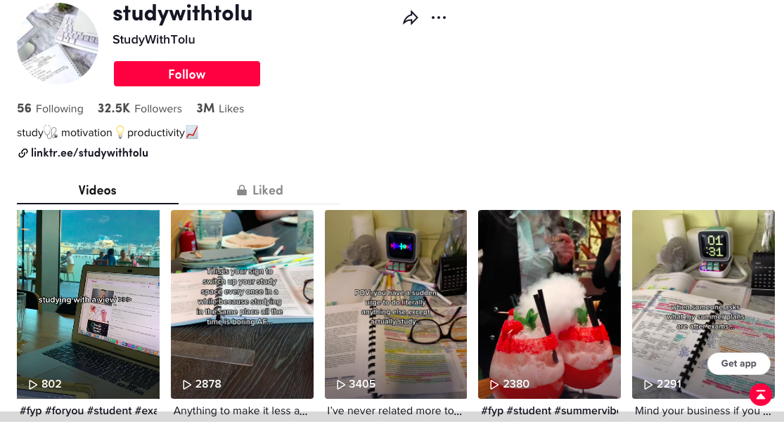Open the 'summer plans after exams' video
Image resolution: width=784 pixels, height=422 pixels.
pyautogui.click(x=703, y=304)
